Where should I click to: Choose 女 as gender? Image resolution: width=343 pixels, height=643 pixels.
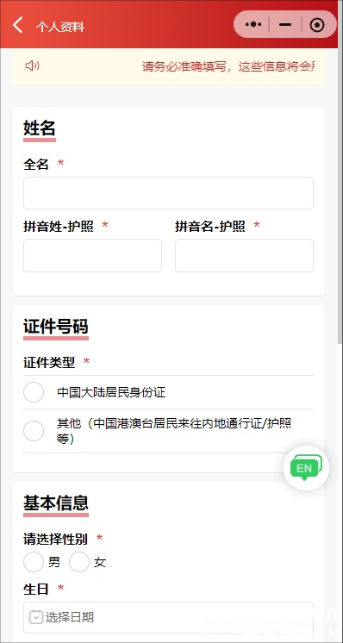click(x=79, y=562)
